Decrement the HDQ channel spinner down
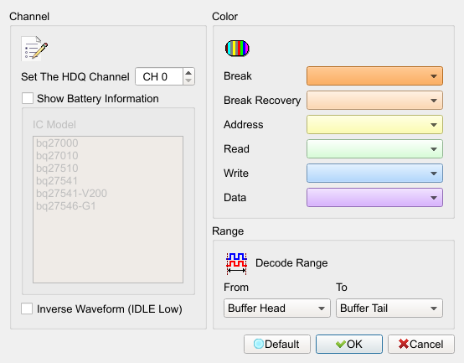464x363 pixels. click(188, 80)
